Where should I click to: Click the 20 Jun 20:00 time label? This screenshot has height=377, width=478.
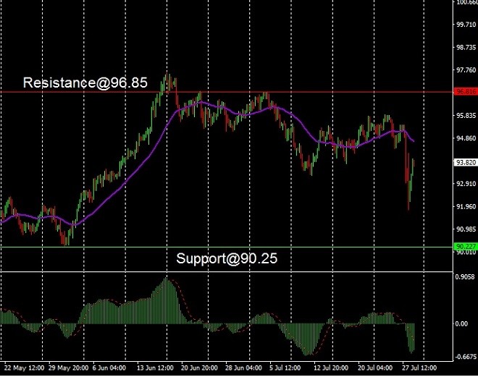(199, 368)
